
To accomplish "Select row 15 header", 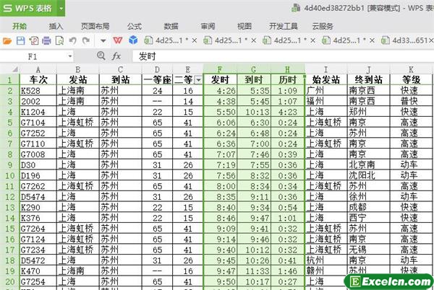I will pos(9,229).
